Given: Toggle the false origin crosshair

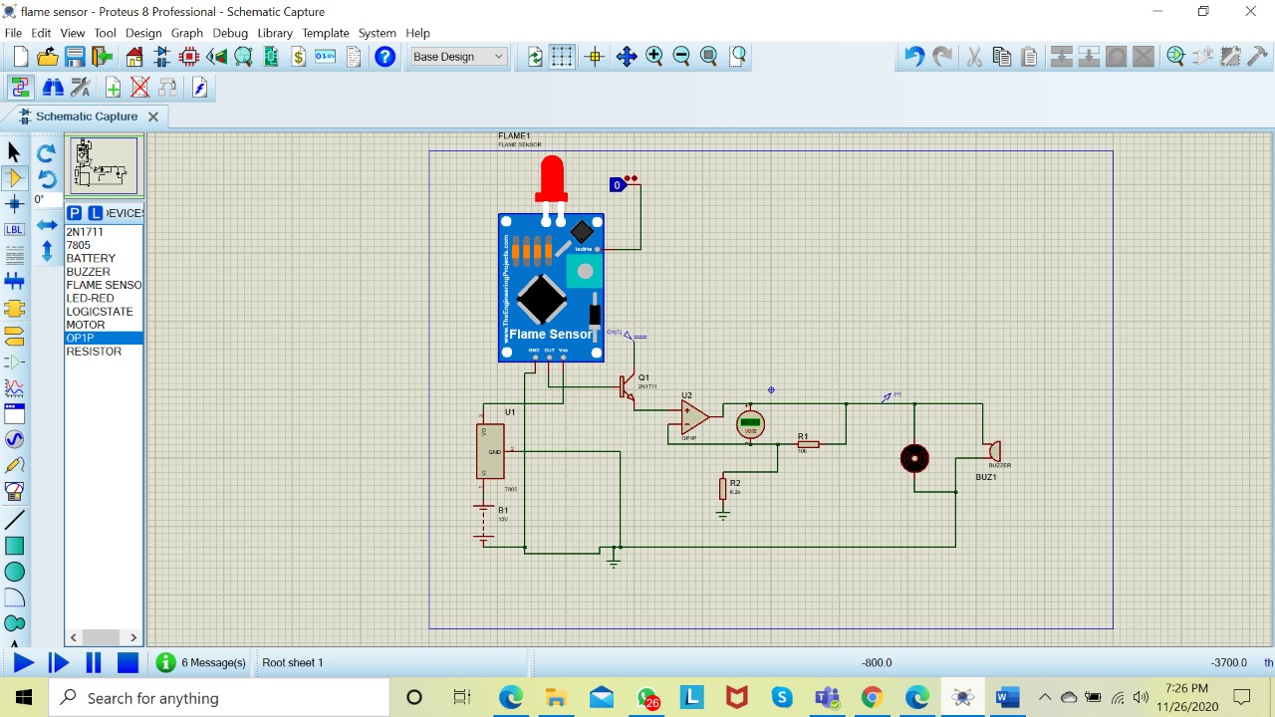Looking at the screenshot, I should pyautogui.click(x=596, y=57).
